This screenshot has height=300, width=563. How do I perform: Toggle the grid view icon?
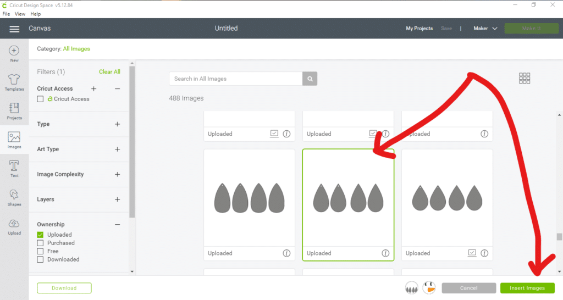[525, 78]
